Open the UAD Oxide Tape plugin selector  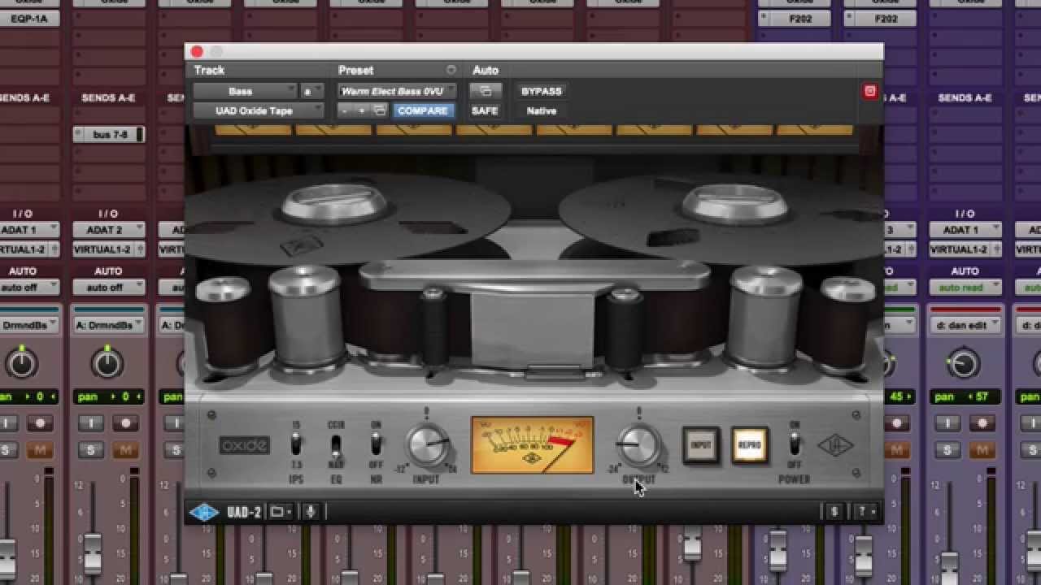258,110
